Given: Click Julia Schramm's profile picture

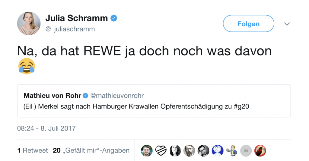Looking at the screenshot, I should [29, 23].
